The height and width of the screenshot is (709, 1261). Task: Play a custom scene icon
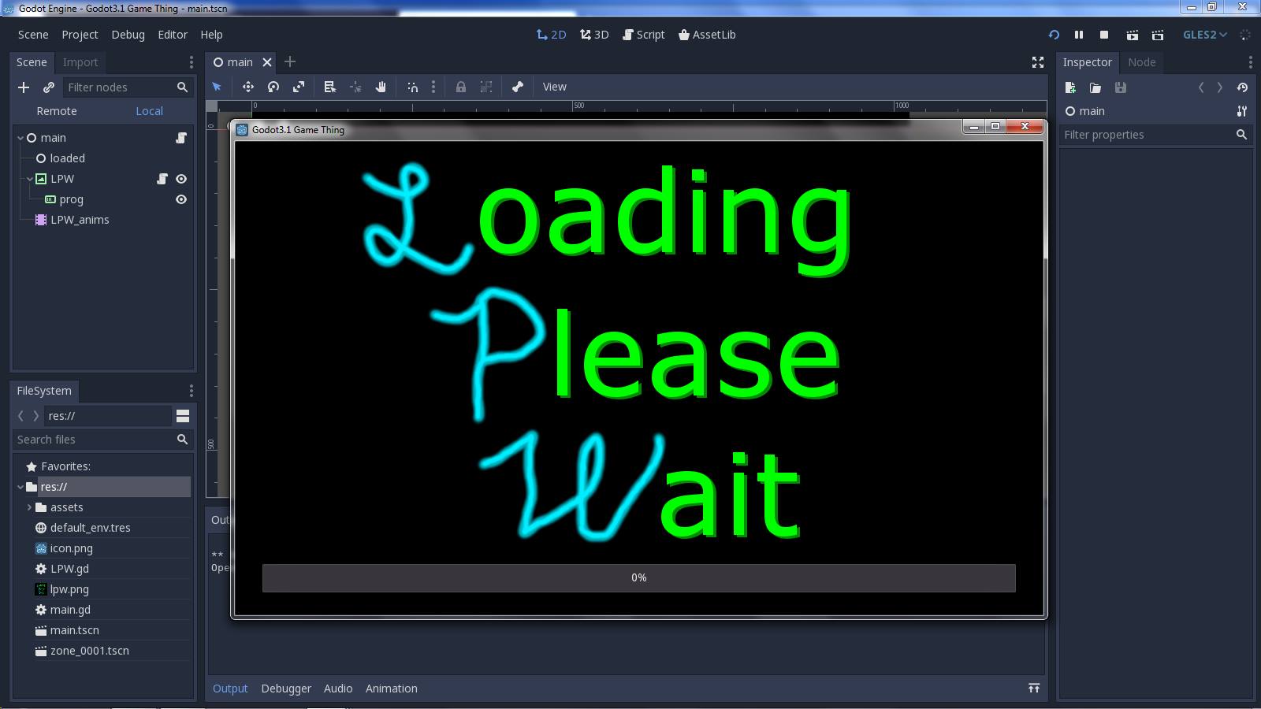point(1158,35)
